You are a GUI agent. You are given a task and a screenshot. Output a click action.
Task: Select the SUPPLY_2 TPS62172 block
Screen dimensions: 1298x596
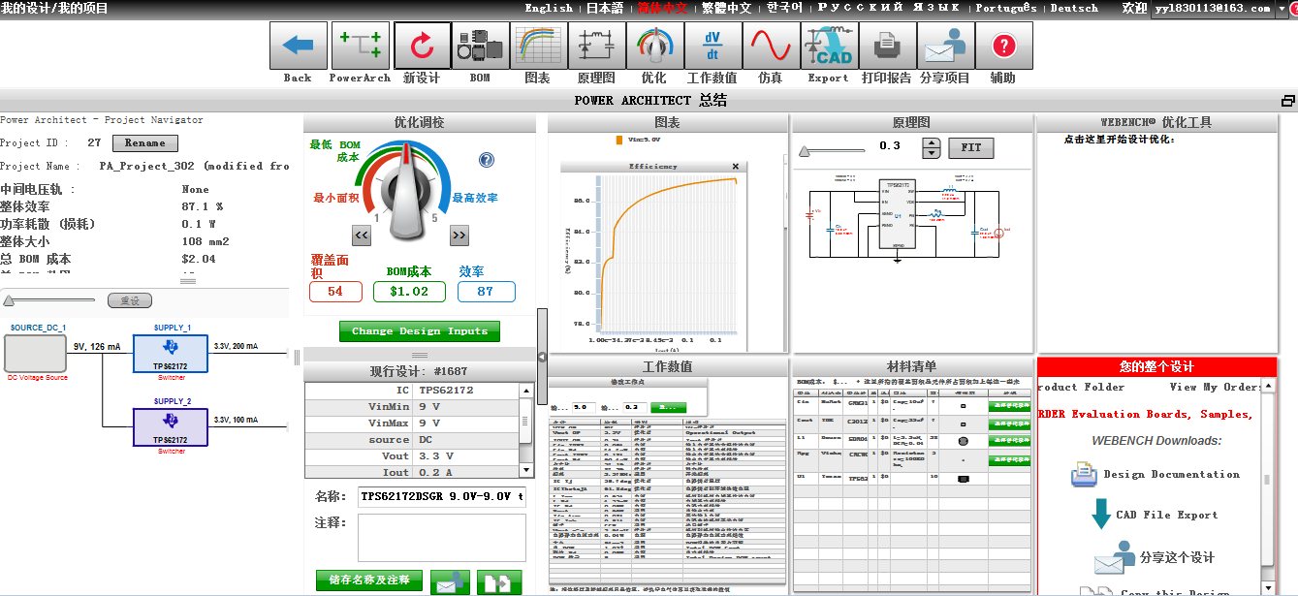point(171,426)
